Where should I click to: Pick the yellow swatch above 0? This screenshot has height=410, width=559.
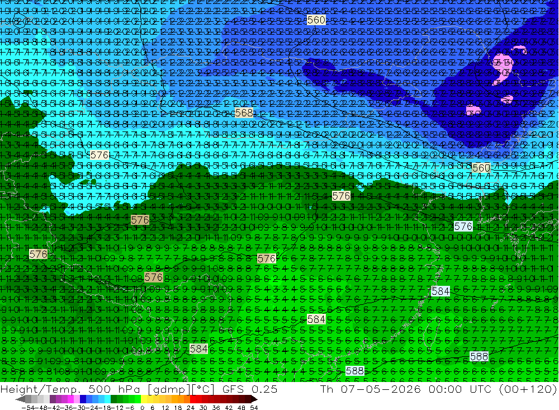tap(144, 399)
